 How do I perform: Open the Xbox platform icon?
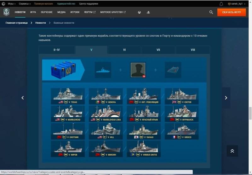click(x=139, y=12)
